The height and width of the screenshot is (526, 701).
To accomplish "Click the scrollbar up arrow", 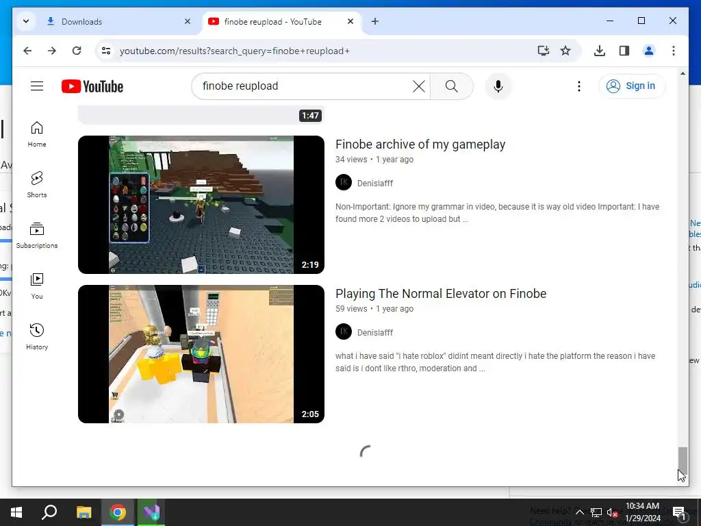I will 683,73.
